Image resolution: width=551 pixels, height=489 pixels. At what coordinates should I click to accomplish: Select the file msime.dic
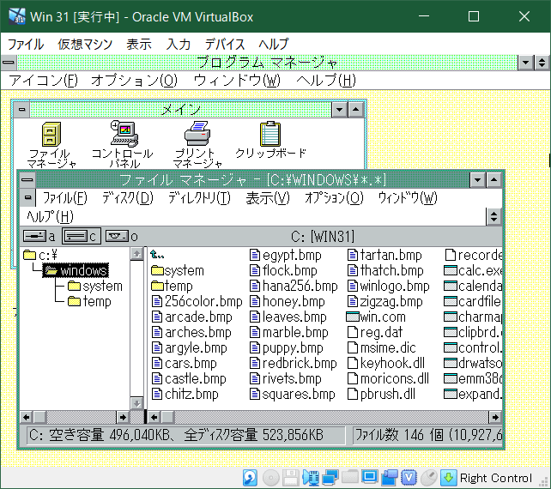[x=382, y=347]
